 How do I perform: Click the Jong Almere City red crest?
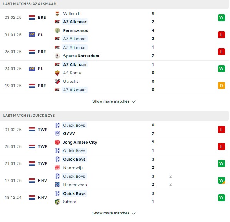[x=57, y=142]
